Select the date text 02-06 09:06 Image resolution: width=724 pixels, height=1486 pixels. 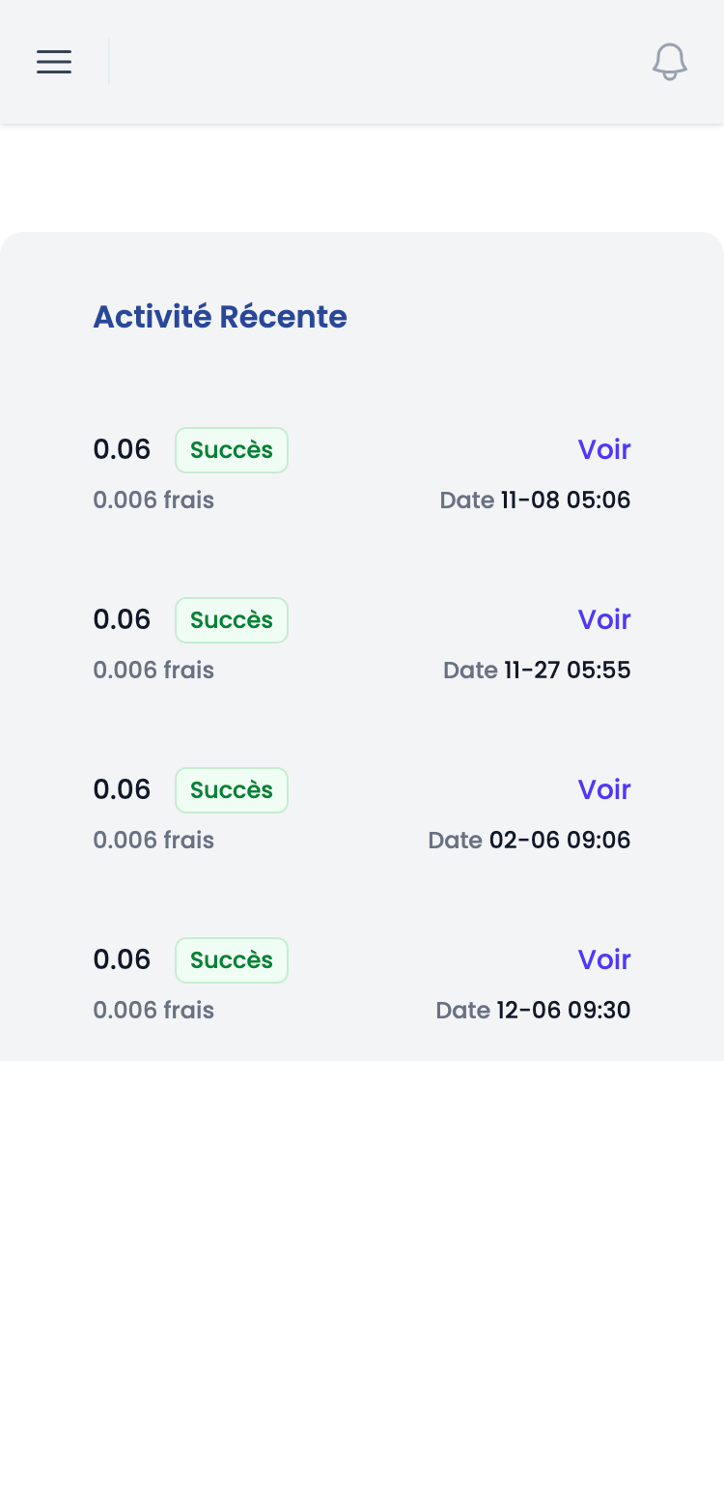[x=560, y=841]
